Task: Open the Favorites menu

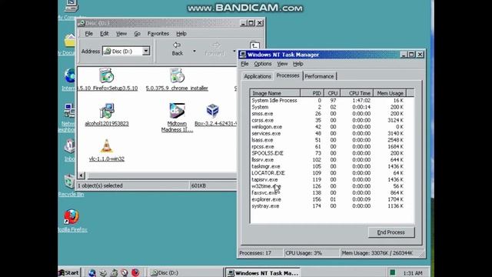Action: point(158,34)
